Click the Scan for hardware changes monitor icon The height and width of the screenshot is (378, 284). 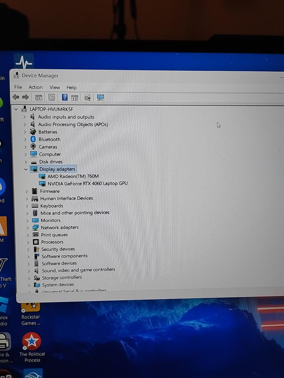[101, 98]
